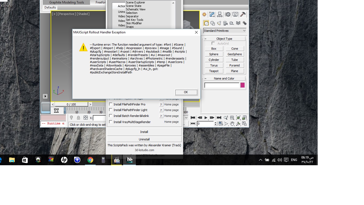Click the Maximize Viewport Toggle icon
Screen dimensions: 364x205
pyautogui.click(x=244, y=124)
